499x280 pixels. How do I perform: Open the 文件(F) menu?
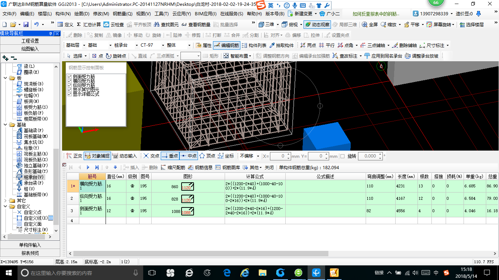point(9,14)
